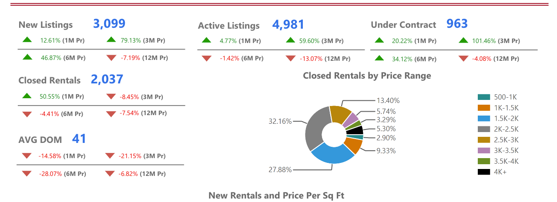
Task: Click the Closed Rentals value 2,037
Action: point(107,79)
